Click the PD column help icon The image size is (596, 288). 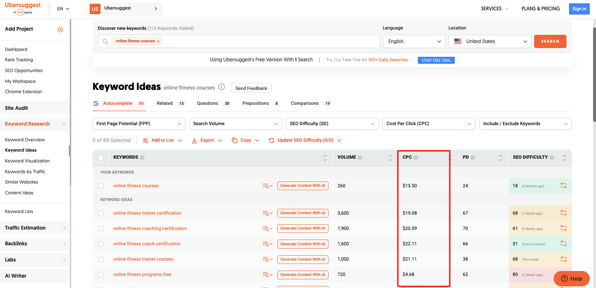(x=473, y=158)
